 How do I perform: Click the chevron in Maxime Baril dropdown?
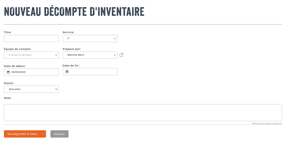point(115,55)
